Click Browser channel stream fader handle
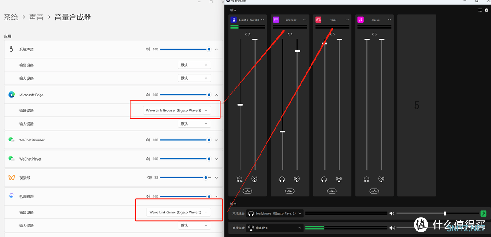491x237 pixels. (x=297, y=51)
